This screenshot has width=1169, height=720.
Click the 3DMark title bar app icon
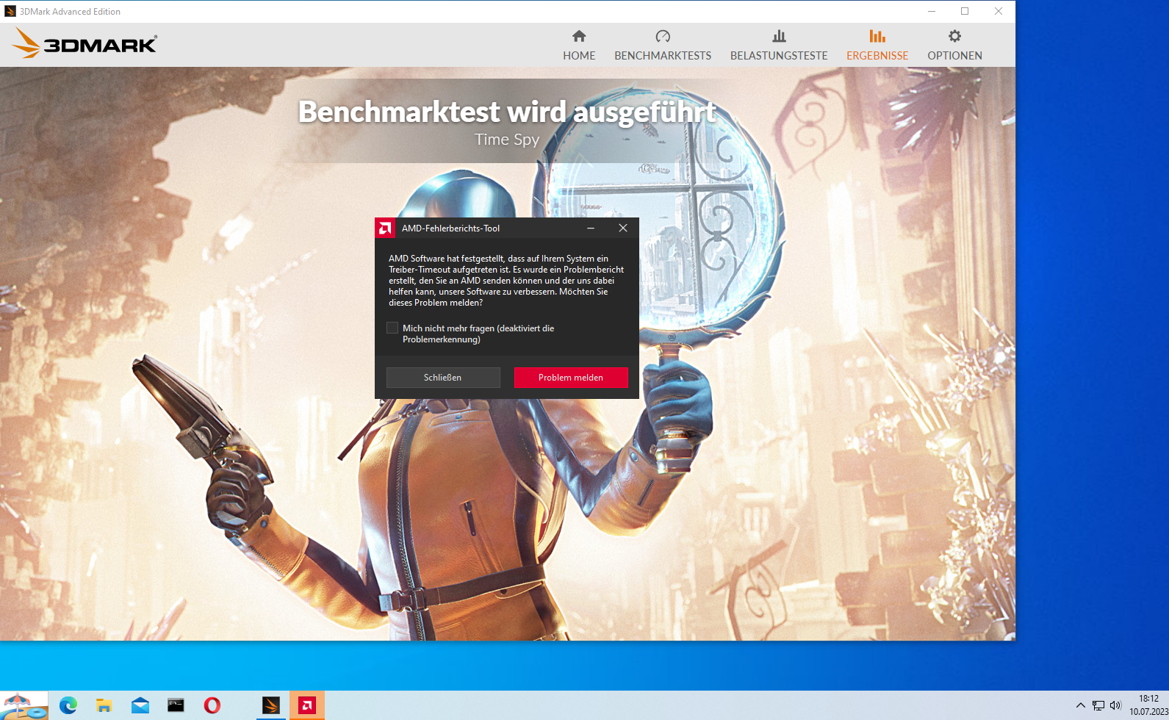click(x=10, y=11)
